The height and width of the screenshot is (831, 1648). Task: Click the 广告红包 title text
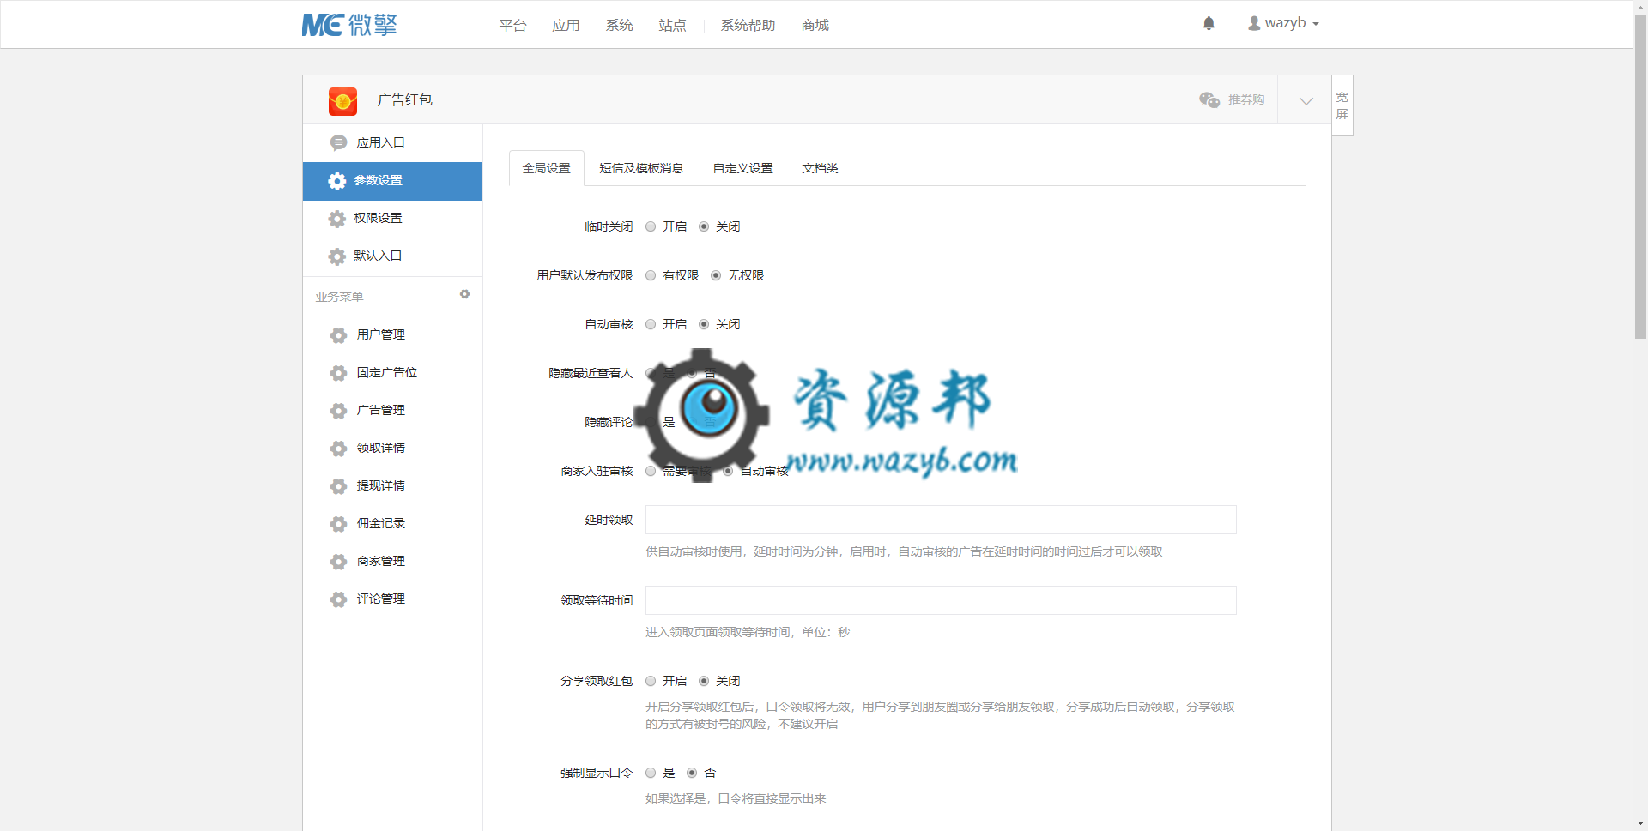(405, 100)
